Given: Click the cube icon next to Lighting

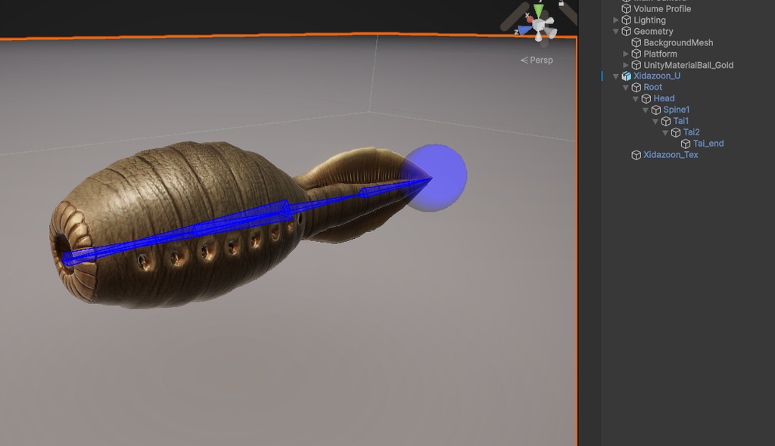Looking at the screenshot, I should click(626, 20).
